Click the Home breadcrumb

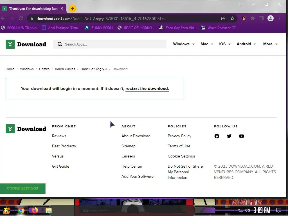(x=10, y=69)
